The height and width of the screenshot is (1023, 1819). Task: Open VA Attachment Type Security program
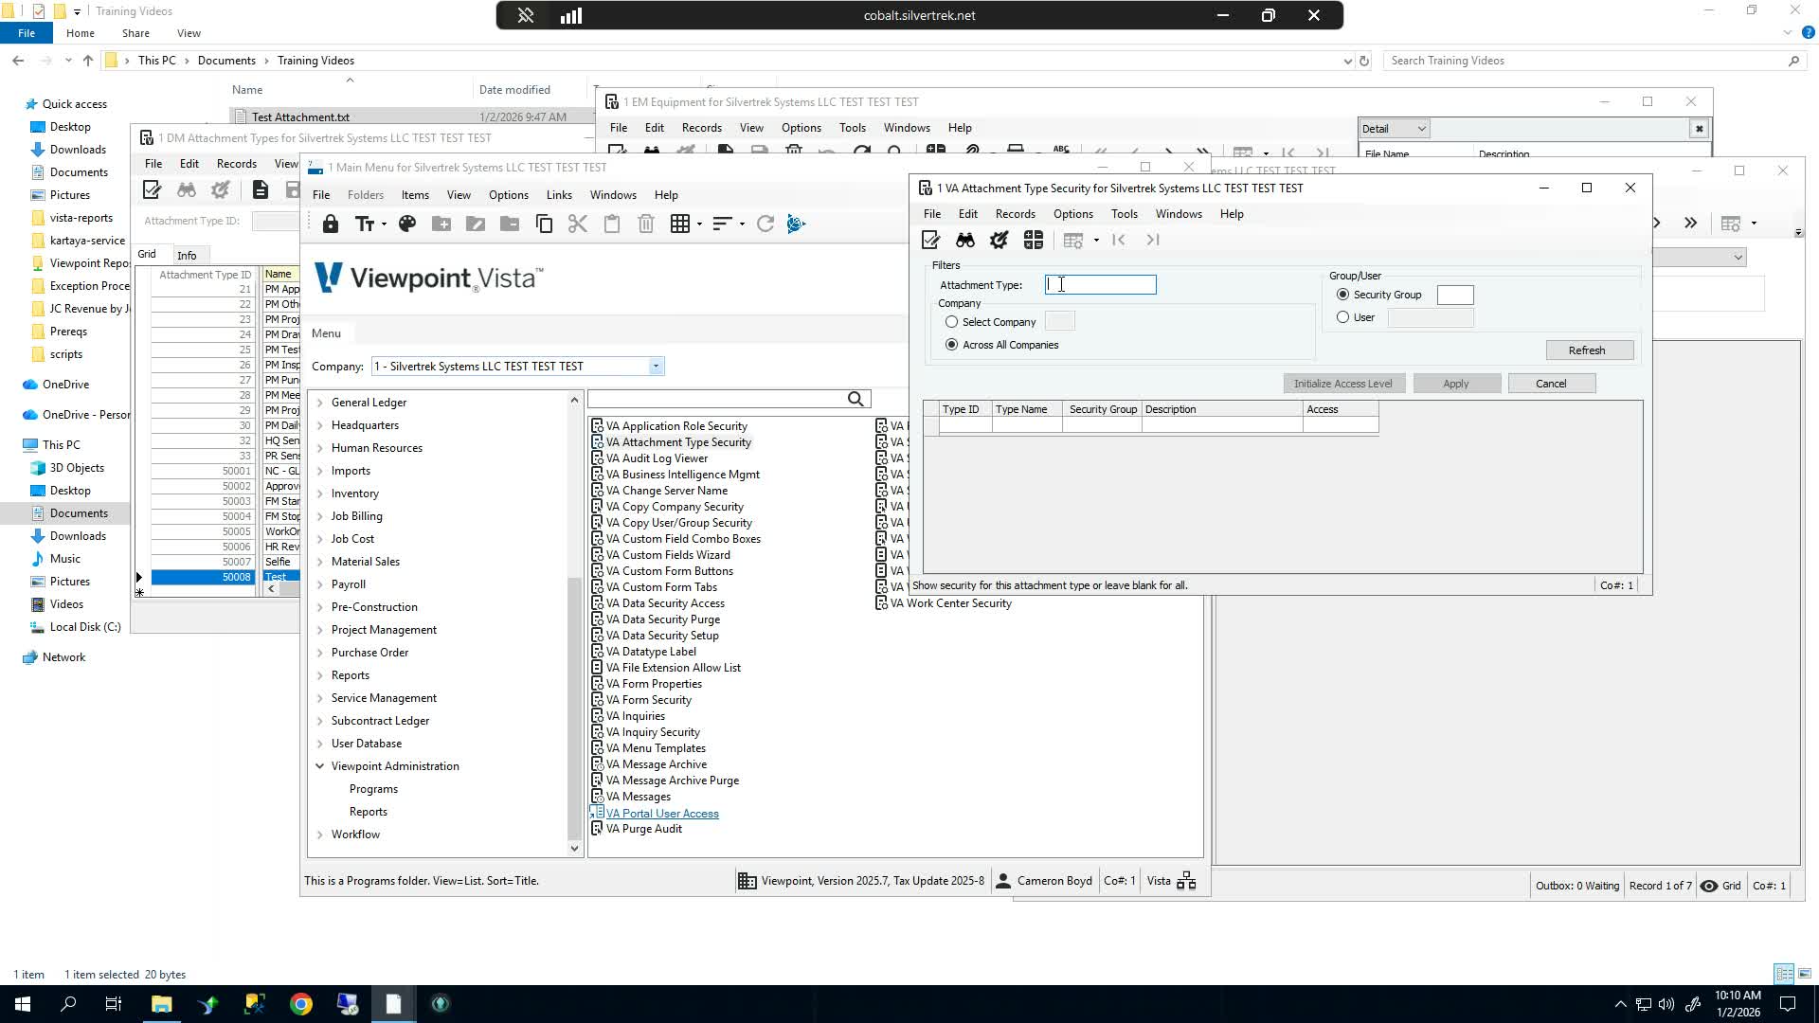click(678, 442)
